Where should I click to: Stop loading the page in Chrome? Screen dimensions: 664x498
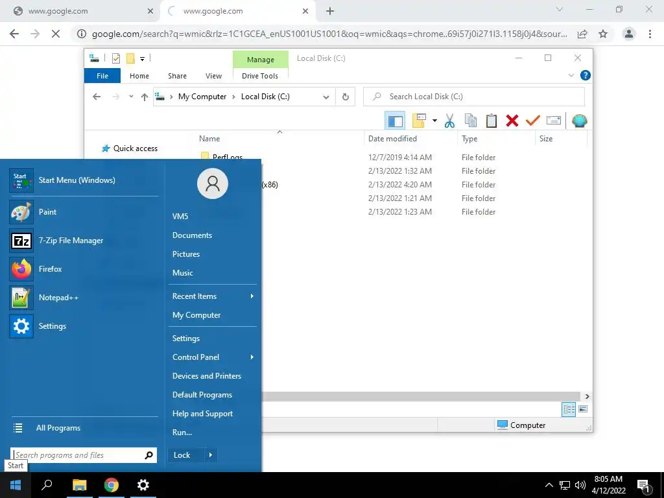(56, 34)
